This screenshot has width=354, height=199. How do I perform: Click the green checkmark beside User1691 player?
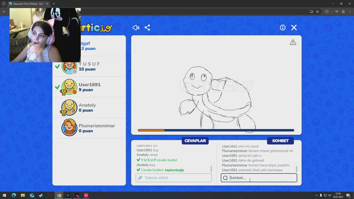(57, 87)
